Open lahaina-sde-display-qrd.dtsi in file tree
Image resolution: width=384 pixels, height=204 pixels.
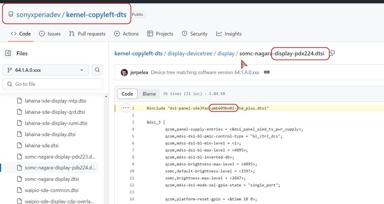[x=55, y=112]
